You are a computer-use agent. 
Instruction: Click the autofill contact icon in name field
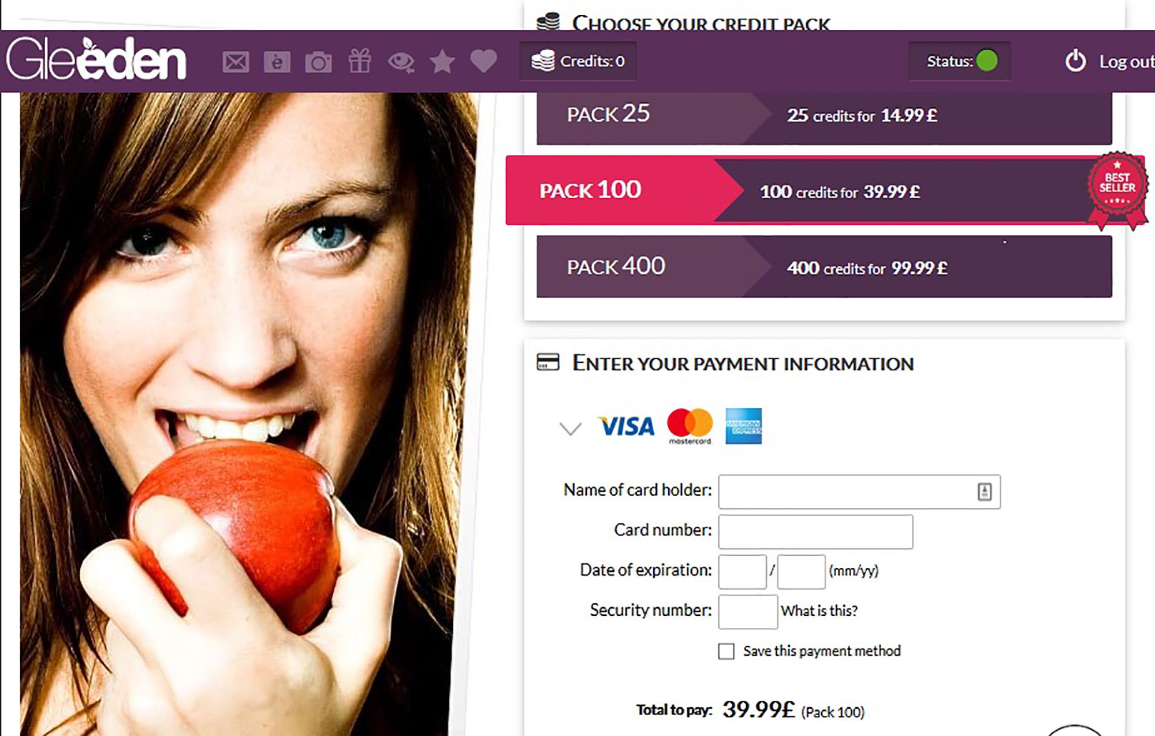pyautogui.click(x=985, y=492)
